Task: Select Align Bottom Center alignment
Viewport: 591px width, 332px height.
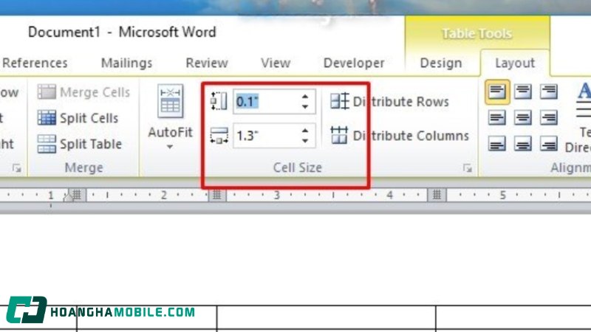Action: 523,144
